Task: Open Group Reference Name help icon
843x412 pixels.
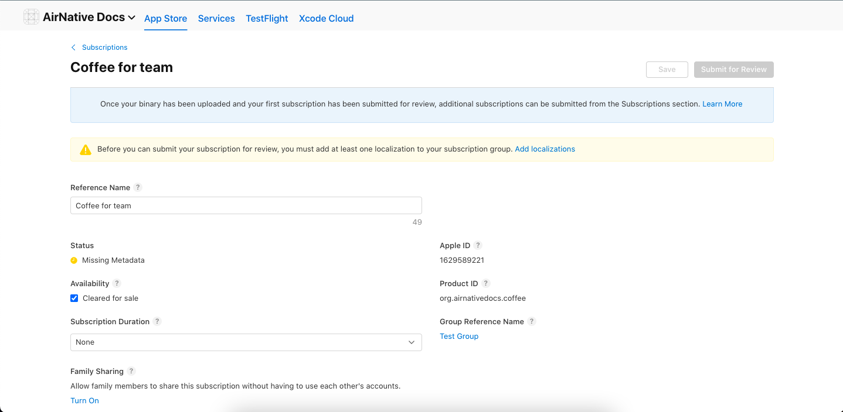Action: (532, 321)
